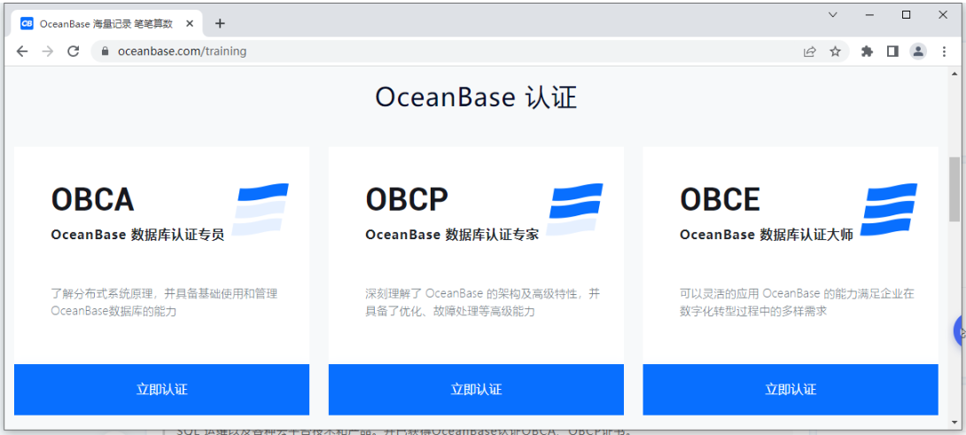Share this page via share icon
The width and height of the screenshot is (966, 435).
(x=809, y=51)
